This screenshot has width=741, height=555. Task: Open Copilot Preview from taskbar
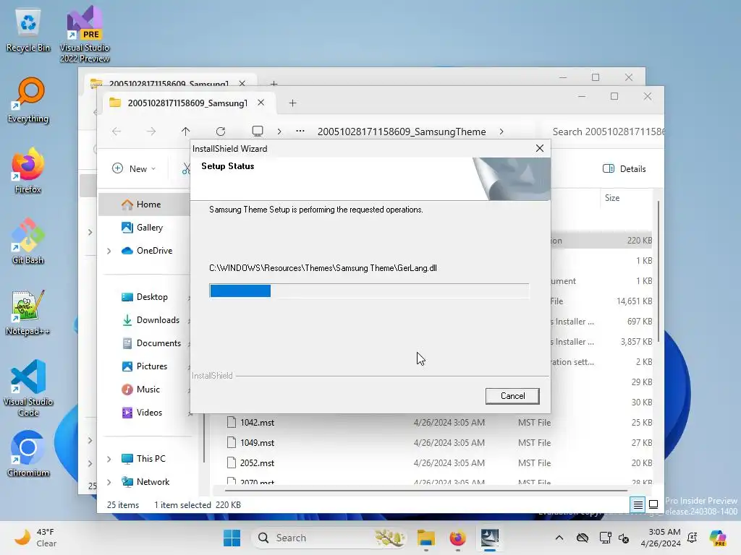tap(718, 538)
